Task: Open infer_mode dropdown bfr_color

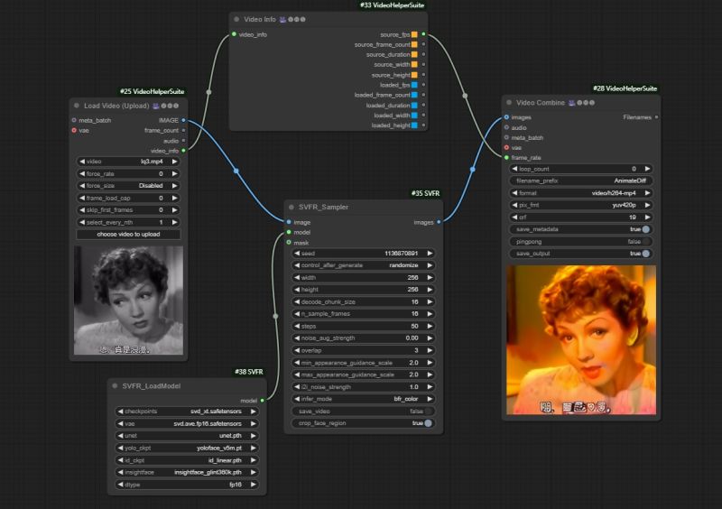Action: [x=364, y=399]
